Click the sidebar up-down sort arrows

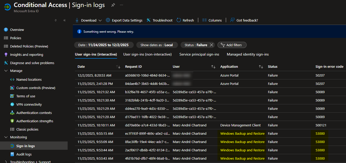tap(56, 20)
